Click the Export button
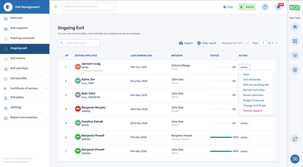This screenshot has width=303, height=167. 186,43
